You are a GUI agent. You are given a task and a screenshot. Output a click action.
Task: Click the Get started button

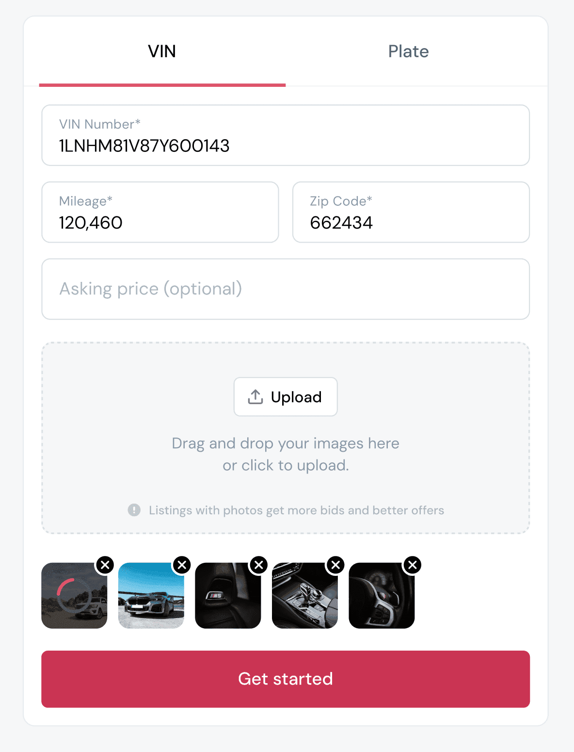point(286,679)
